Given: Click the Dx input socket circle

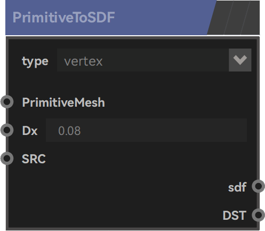Looking at the screenshot, I should [x=7, y=130].
